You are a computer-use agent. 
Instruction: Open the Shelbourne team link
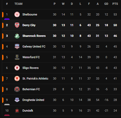point(30,14)
